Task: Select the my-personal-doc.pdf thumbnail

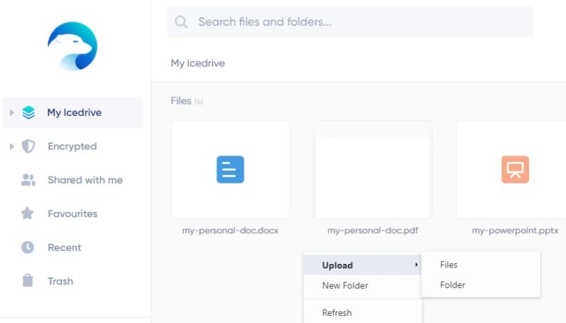Action: pos(373,170)
